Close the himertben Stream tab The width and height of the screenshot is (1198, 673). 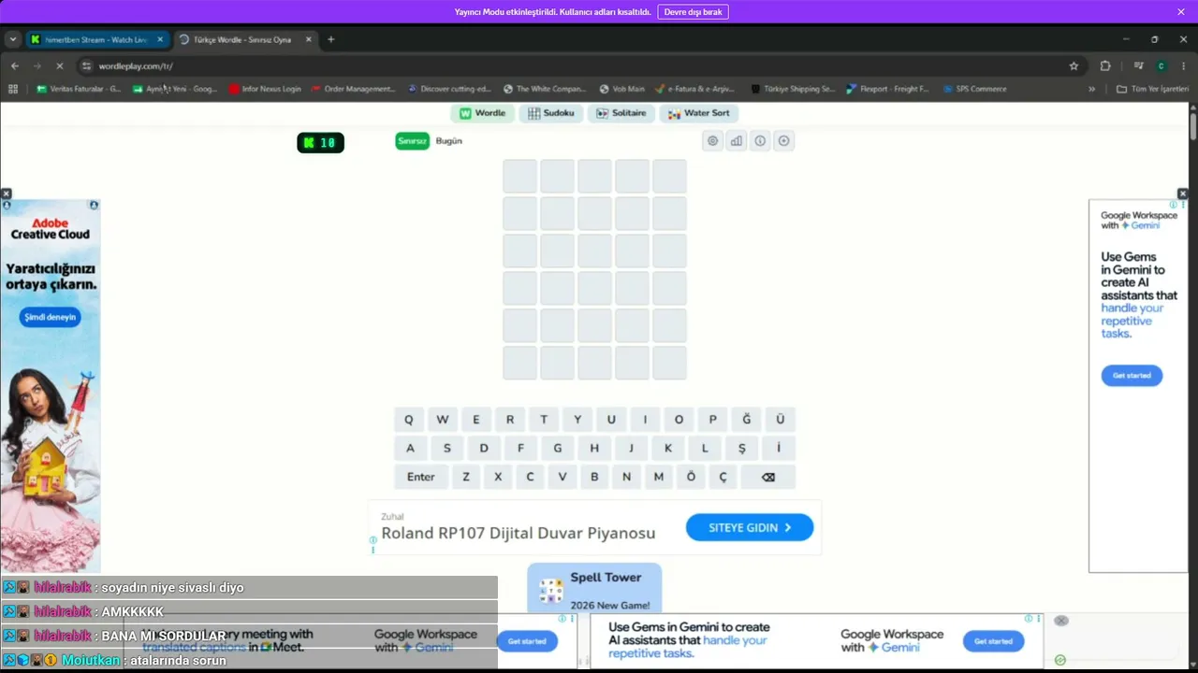(x=160, y=40)
